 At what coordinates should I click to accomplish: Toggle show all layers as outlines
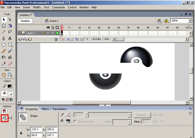point(57,27)
